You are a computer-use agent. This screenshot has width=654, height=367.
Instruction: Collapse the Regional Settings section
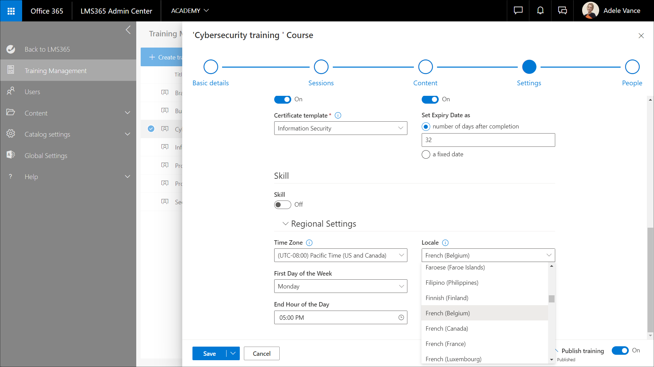point(285,224)
